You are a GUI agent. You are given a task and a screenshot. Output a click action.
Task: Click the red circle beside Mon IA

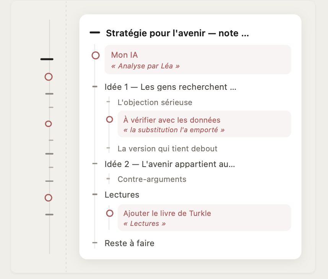pos(96,55)
